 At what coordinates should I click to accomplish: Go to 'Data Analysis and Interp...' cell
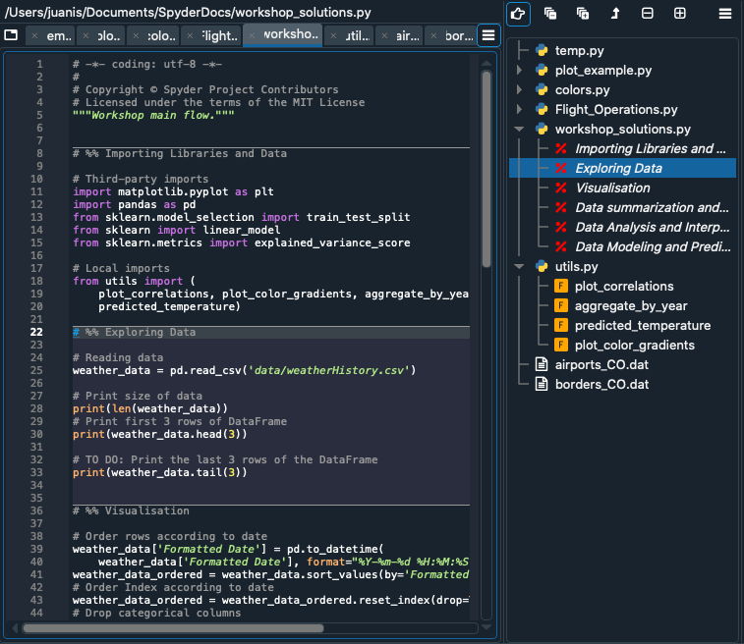(653, 228)
